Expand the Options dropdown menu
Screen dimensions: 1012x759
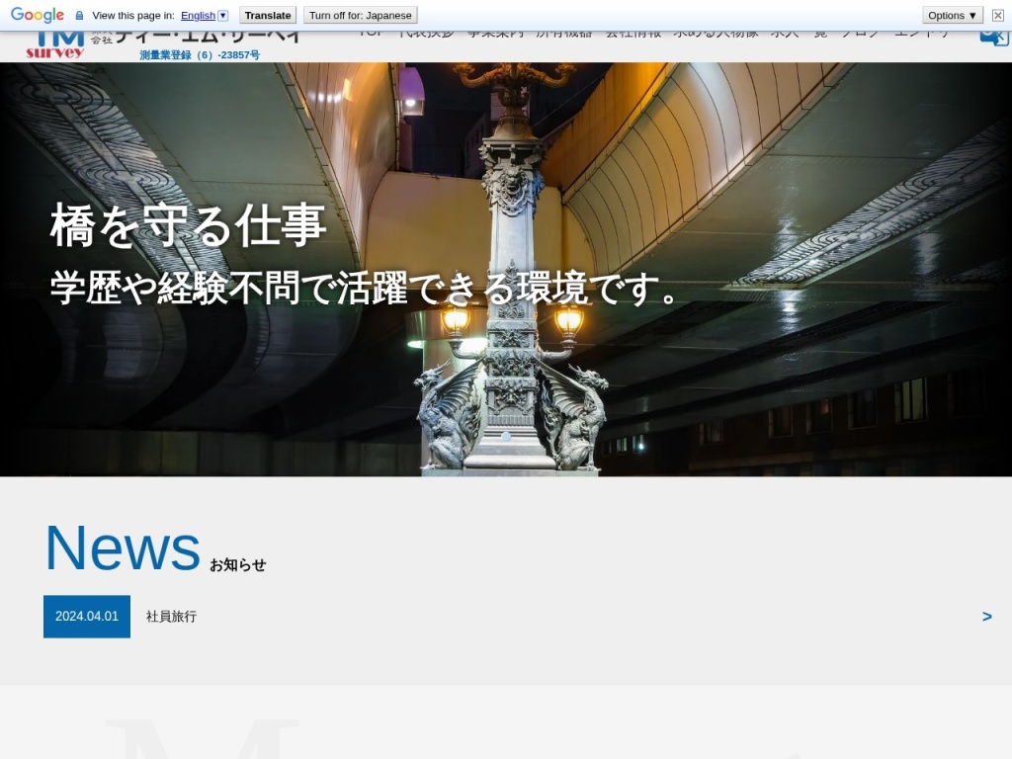click(x=953, y=15)
